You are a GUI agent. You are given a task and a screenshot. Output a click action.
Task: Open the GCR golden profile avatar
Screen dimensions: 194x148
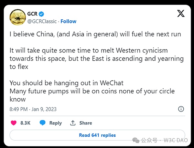(x=18, y=17)
